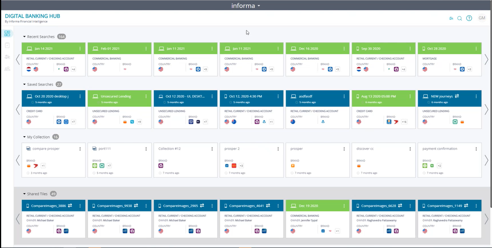
Task: Click the +16 brands badge on Aug 13 tile
Action: 404,122
